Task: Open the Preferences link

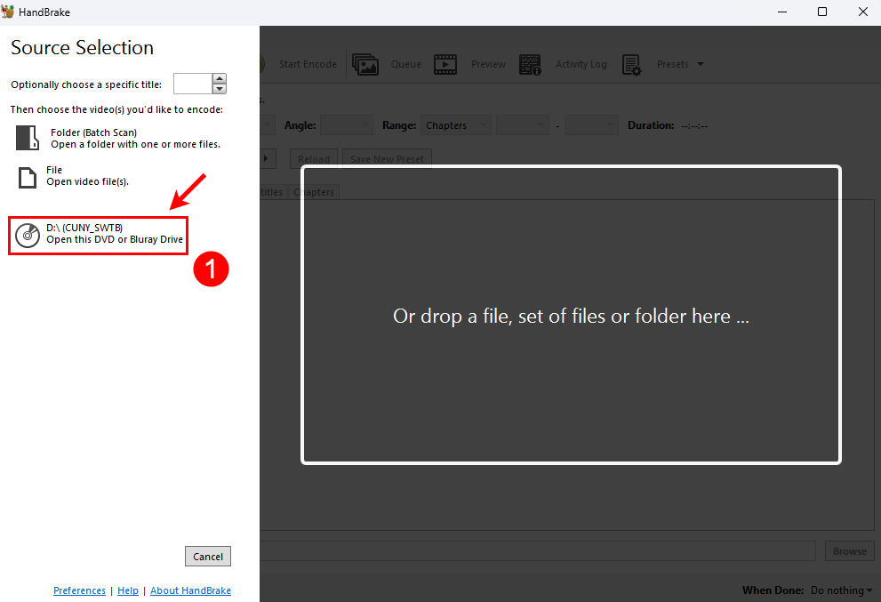Action: click(79, 590)
